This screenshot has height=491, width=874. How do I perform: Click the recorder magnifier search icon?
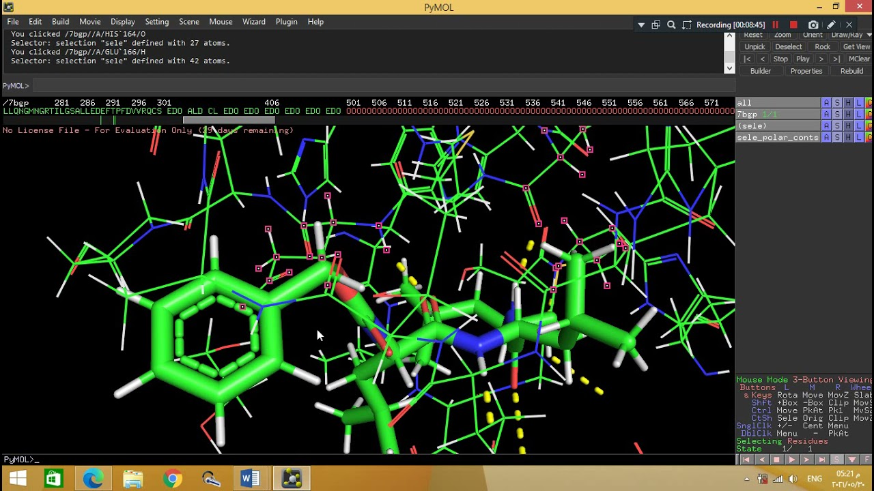671,25
